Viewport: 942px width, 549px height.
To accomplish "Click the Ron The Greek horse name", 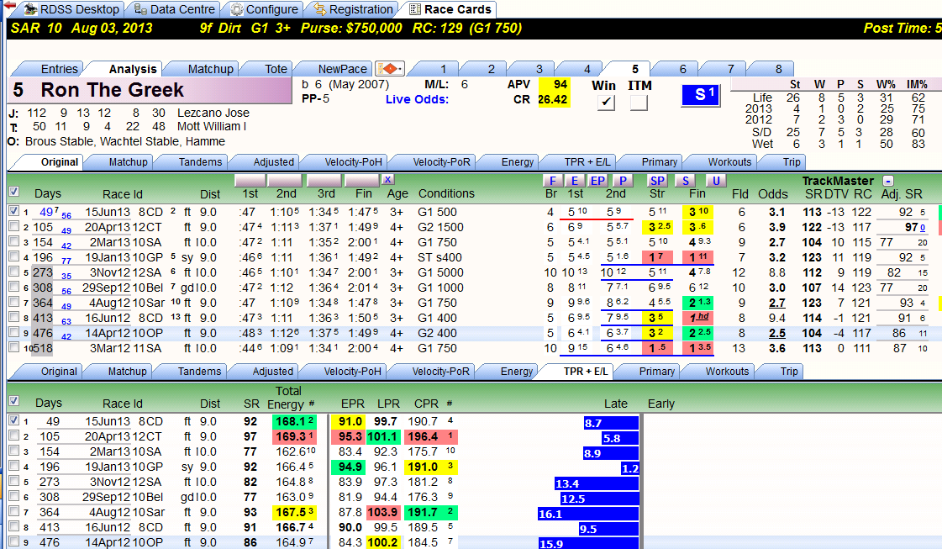I will (x=112, y=90).
